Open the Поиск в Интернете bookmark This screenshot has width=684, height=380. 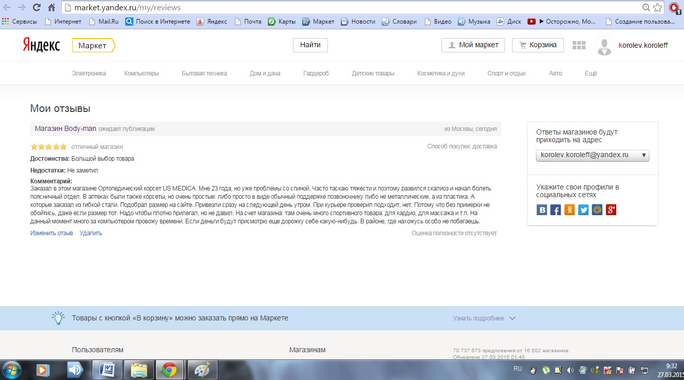pyautogui.click(x=158, y=22)
